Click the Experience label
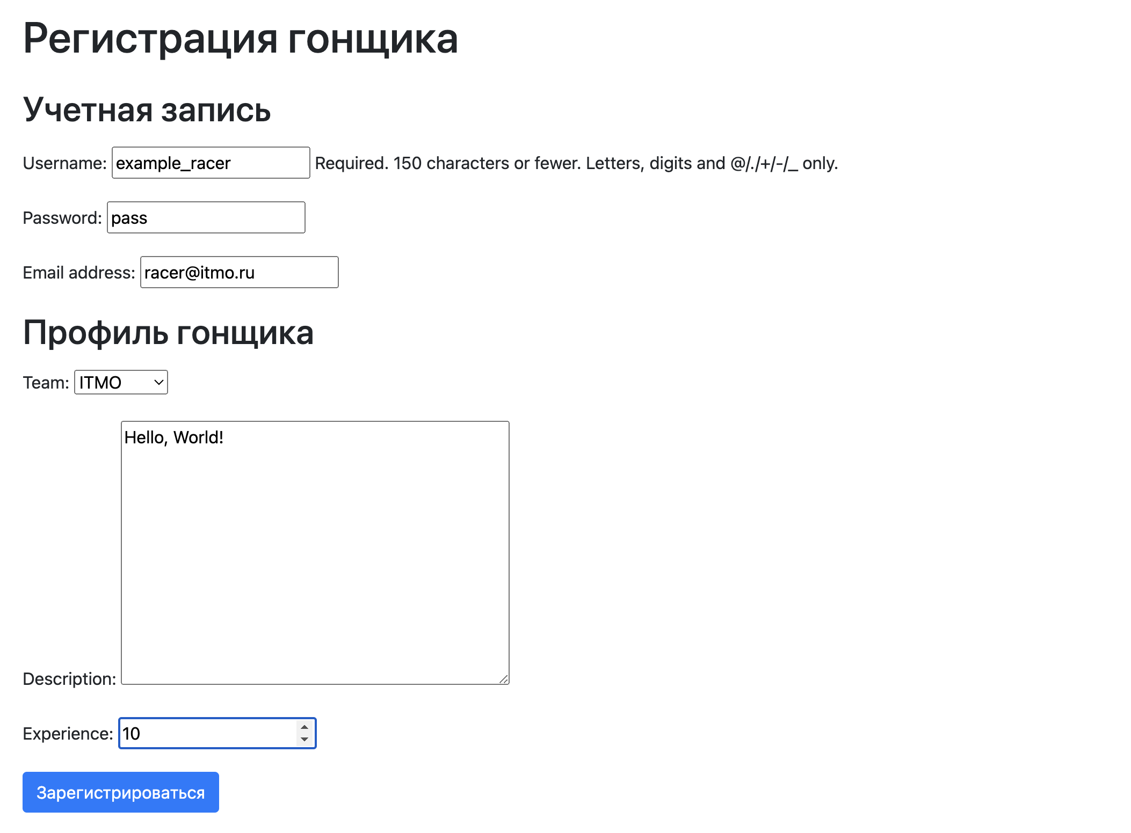The height and width of the screenshot is (833, 1131). (x=68, y=734)
